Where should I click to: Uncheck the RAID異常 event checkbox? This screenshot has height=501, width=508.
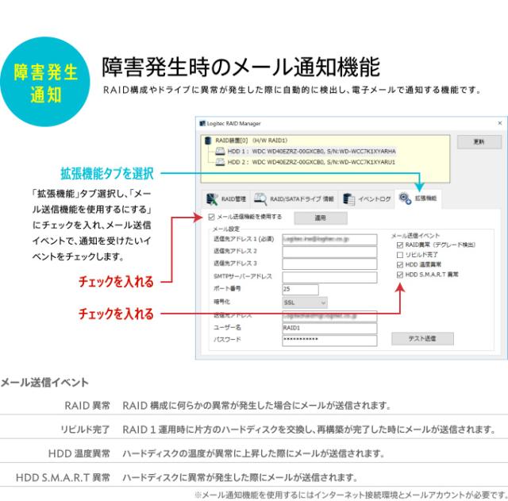click(398, 245)
